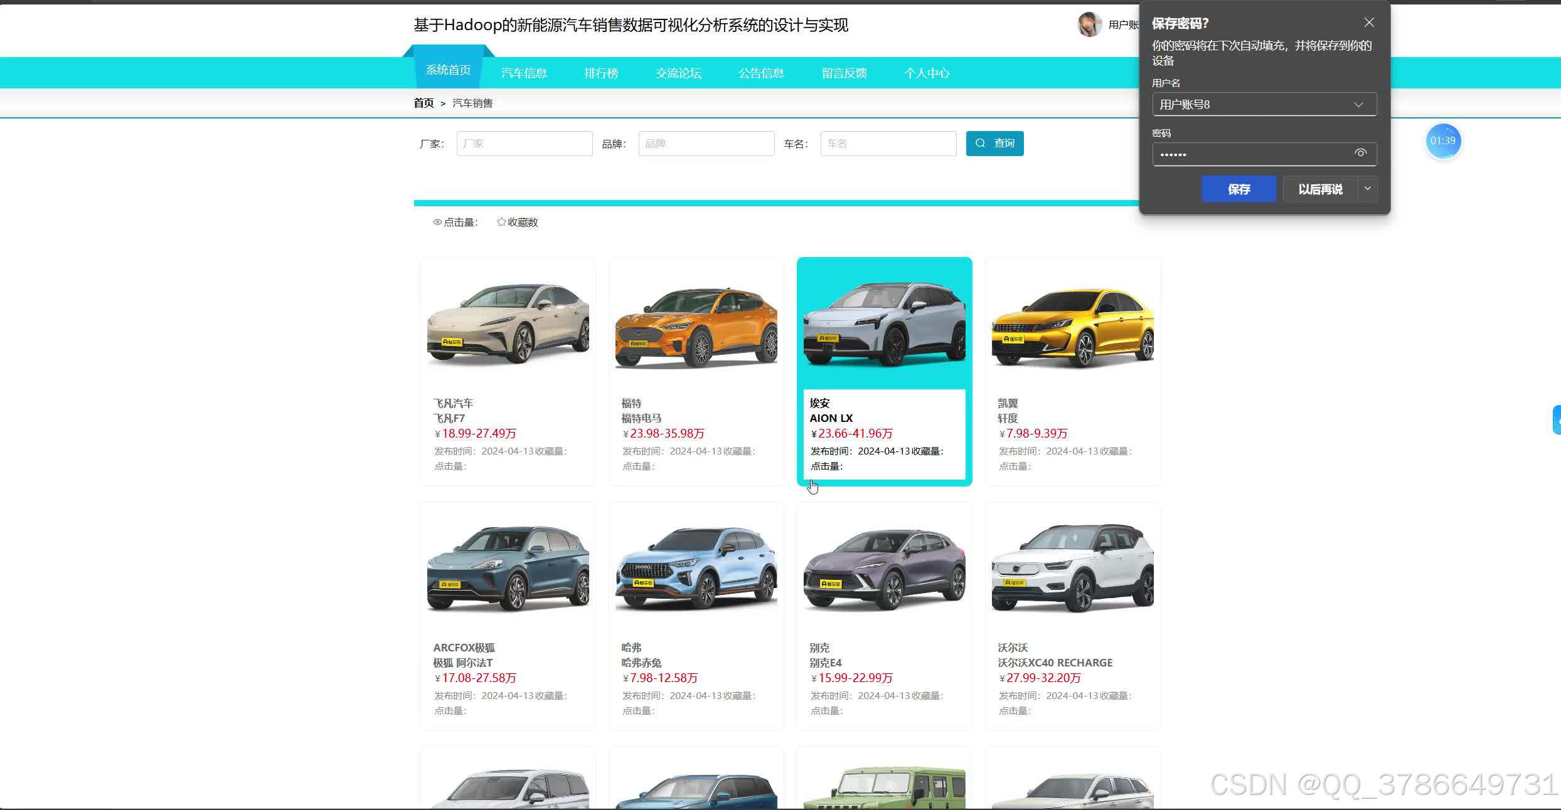Open the AION LX car image
This screenshot has height=810, width=1561.
point(885,323)
